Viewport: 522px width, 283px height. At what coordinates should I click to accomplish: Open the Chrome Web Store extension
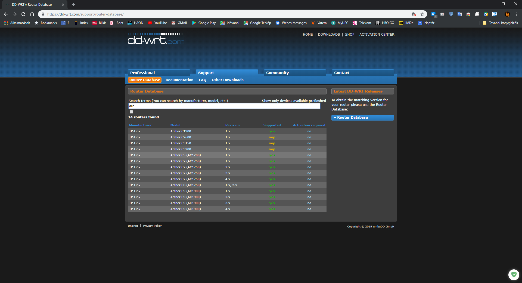(468, 14)
